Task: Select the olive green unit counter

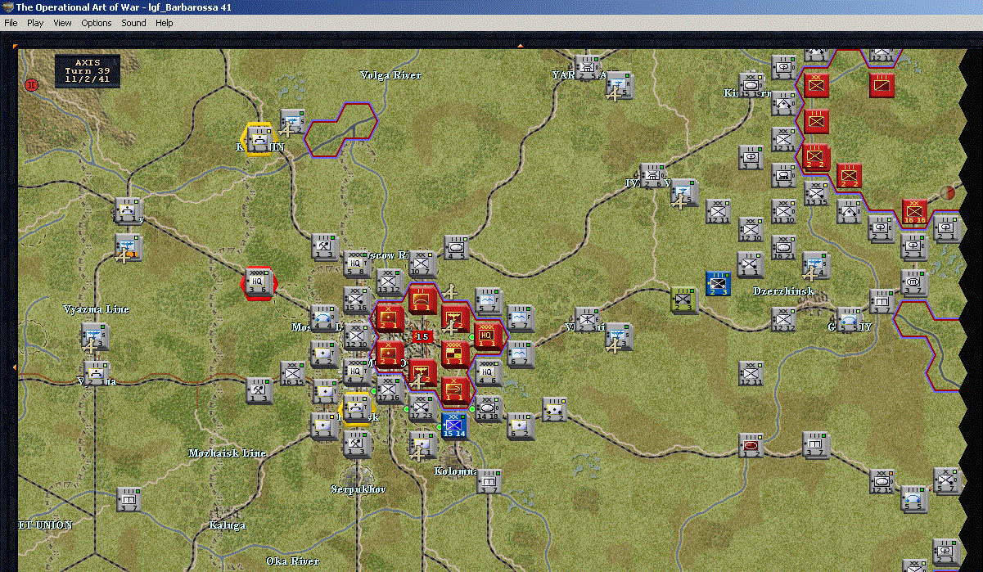Action: [684, 300]
